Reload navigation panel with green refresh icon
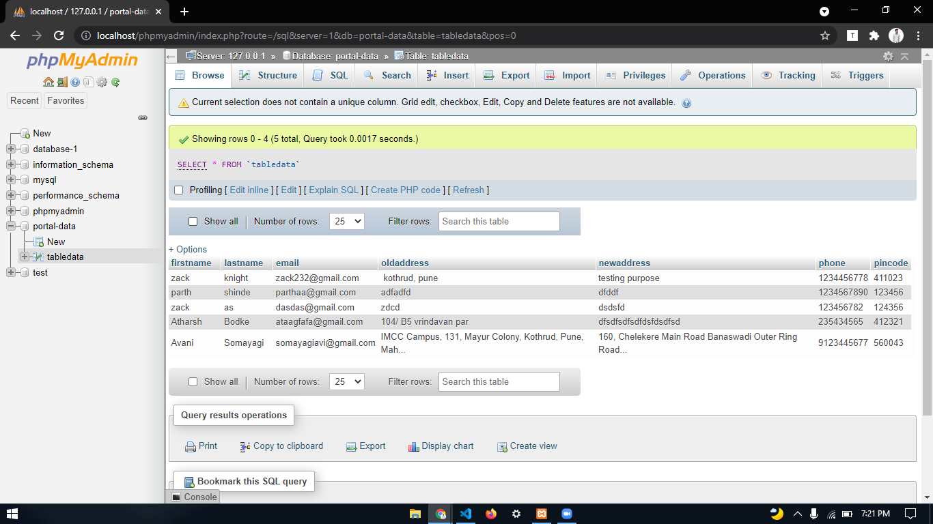This screenshot has width=933, height=524. (115, 82)
